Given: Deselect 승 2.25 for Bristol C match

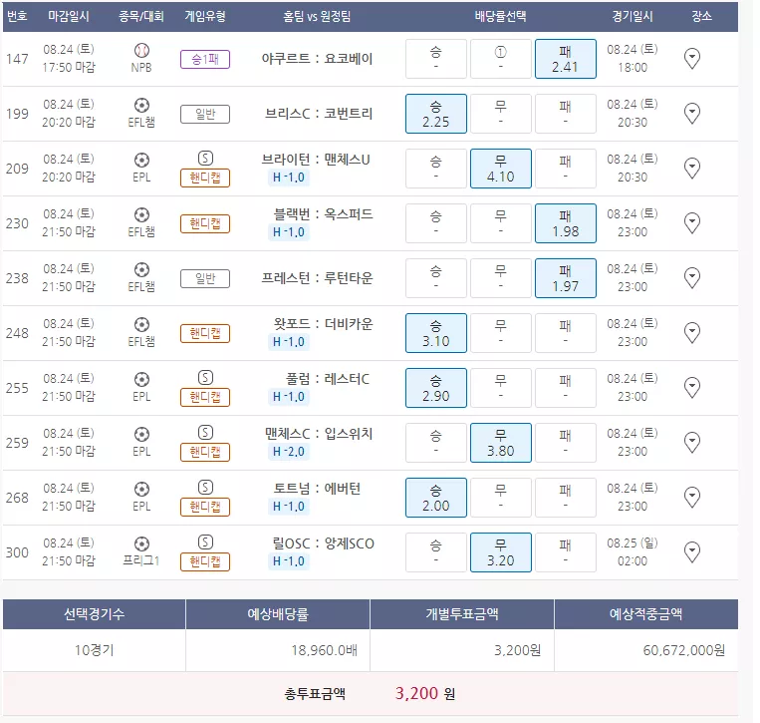Looking at the screenshot, I should click(435, 114).
